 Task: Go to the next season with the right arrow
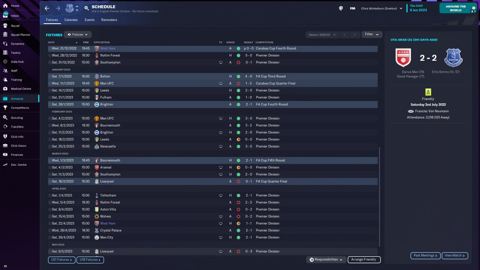[355, 34]
